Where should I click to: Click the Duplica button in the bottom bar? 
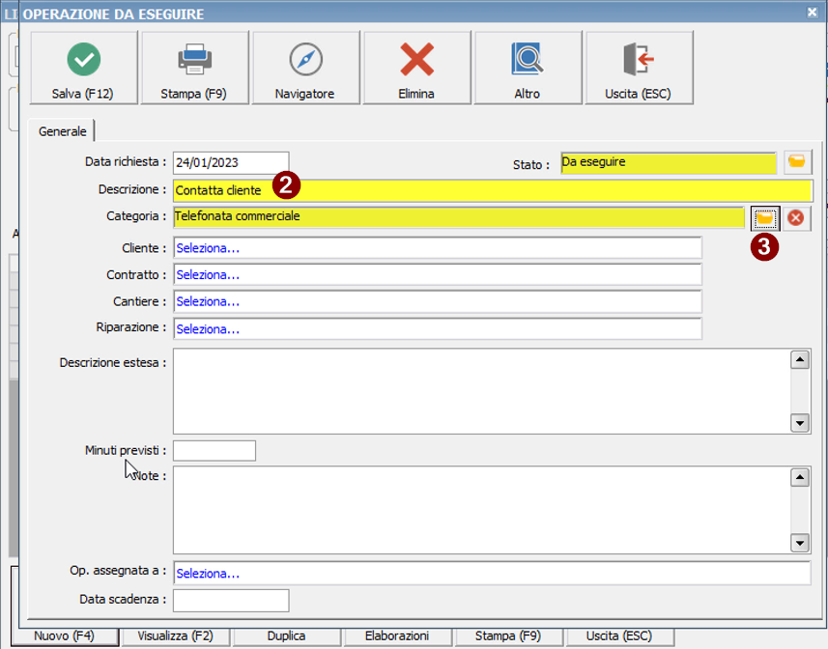coord(287,636)
